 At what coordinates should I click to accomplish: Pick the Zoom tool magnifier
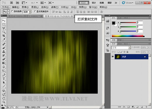tap(4, 102)
